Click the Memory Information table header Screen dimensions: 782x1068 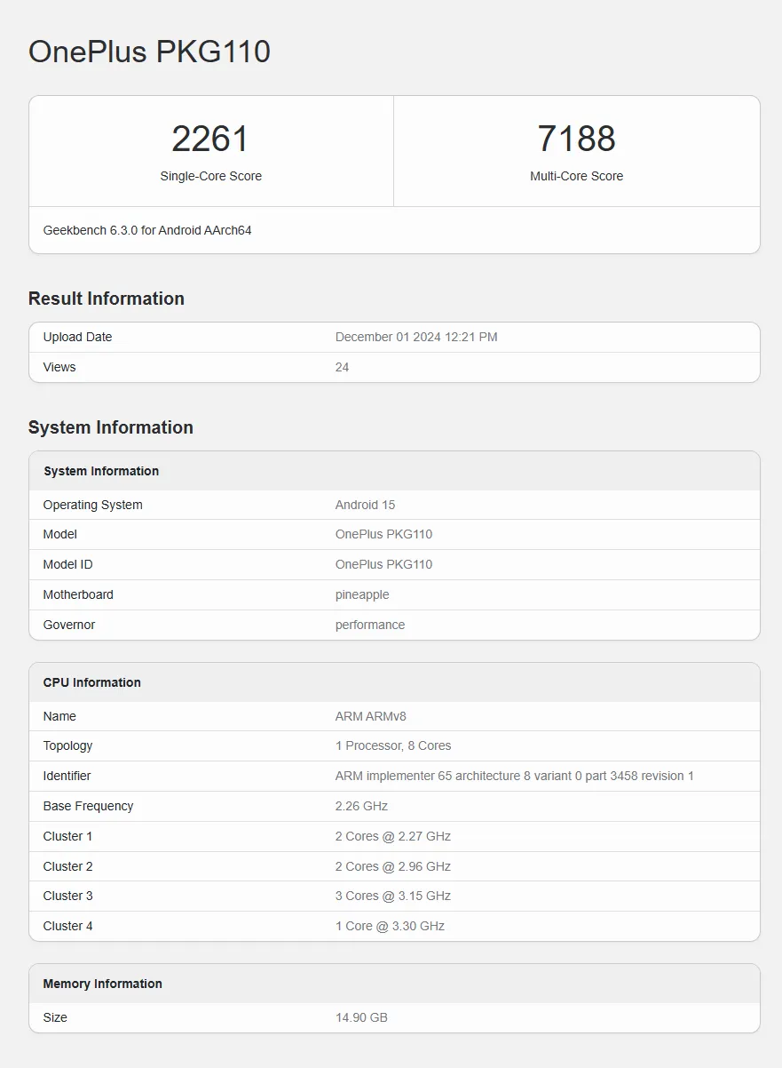click(103, 984)
